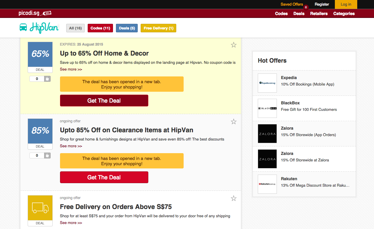Filter by Codes (11)
The image size is (374, 229).
pyautogui.click(x=100, y=28)
